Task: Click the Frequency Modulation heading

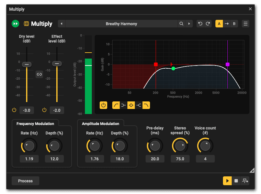Action: (x=35, y=124)
